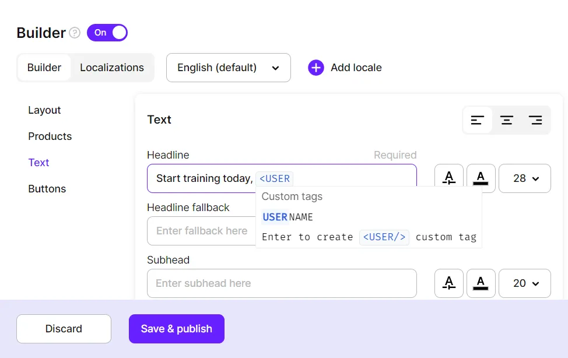The width and height of the screenshot is (568, 358).
Task: Open headline font style icon
Action: (449, 178)
